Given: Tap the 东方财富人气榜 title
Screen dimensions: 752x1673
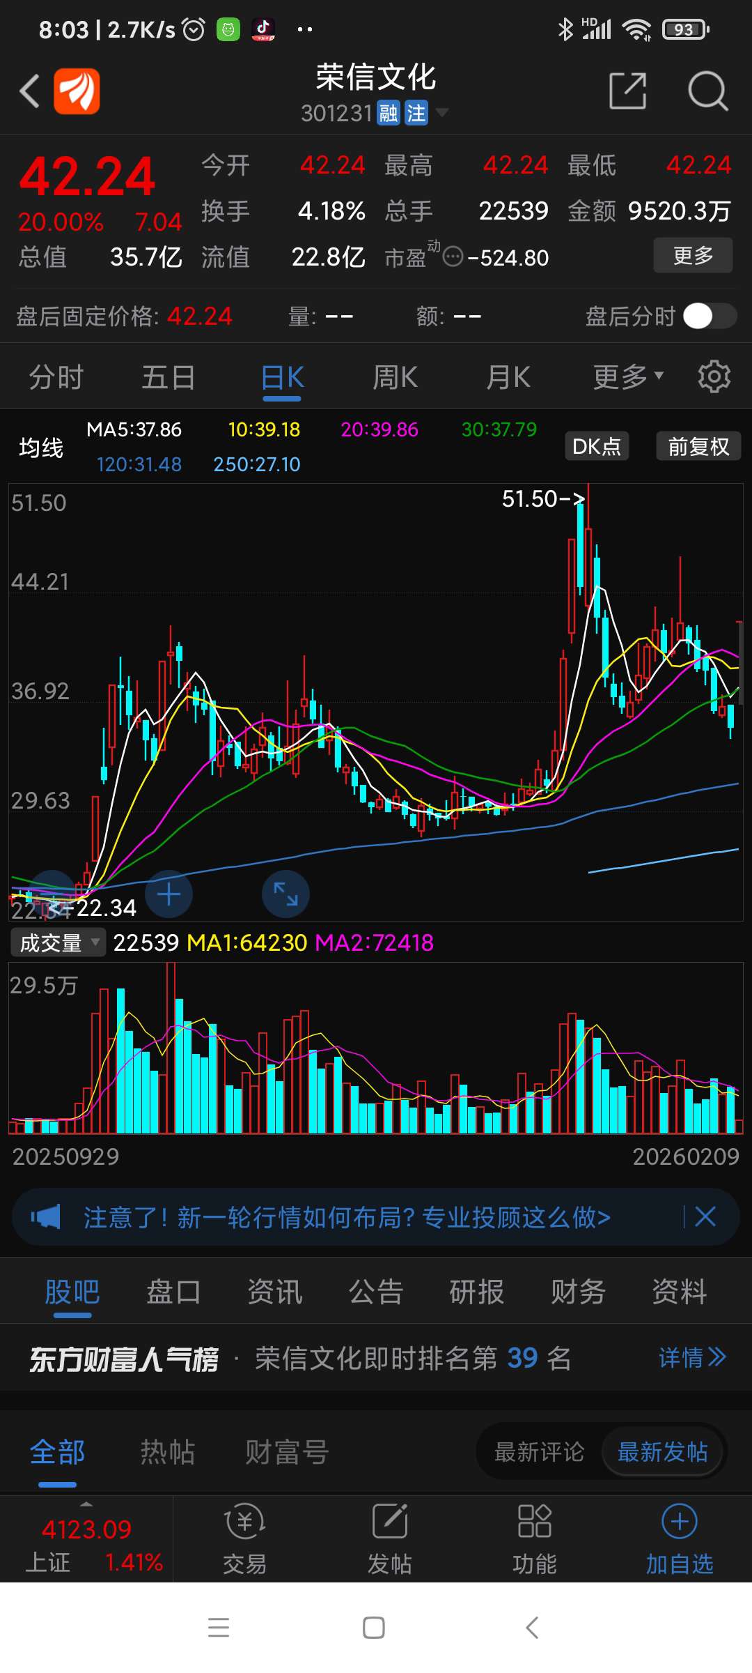Looking at the screenshot, I should [123, 1359].
